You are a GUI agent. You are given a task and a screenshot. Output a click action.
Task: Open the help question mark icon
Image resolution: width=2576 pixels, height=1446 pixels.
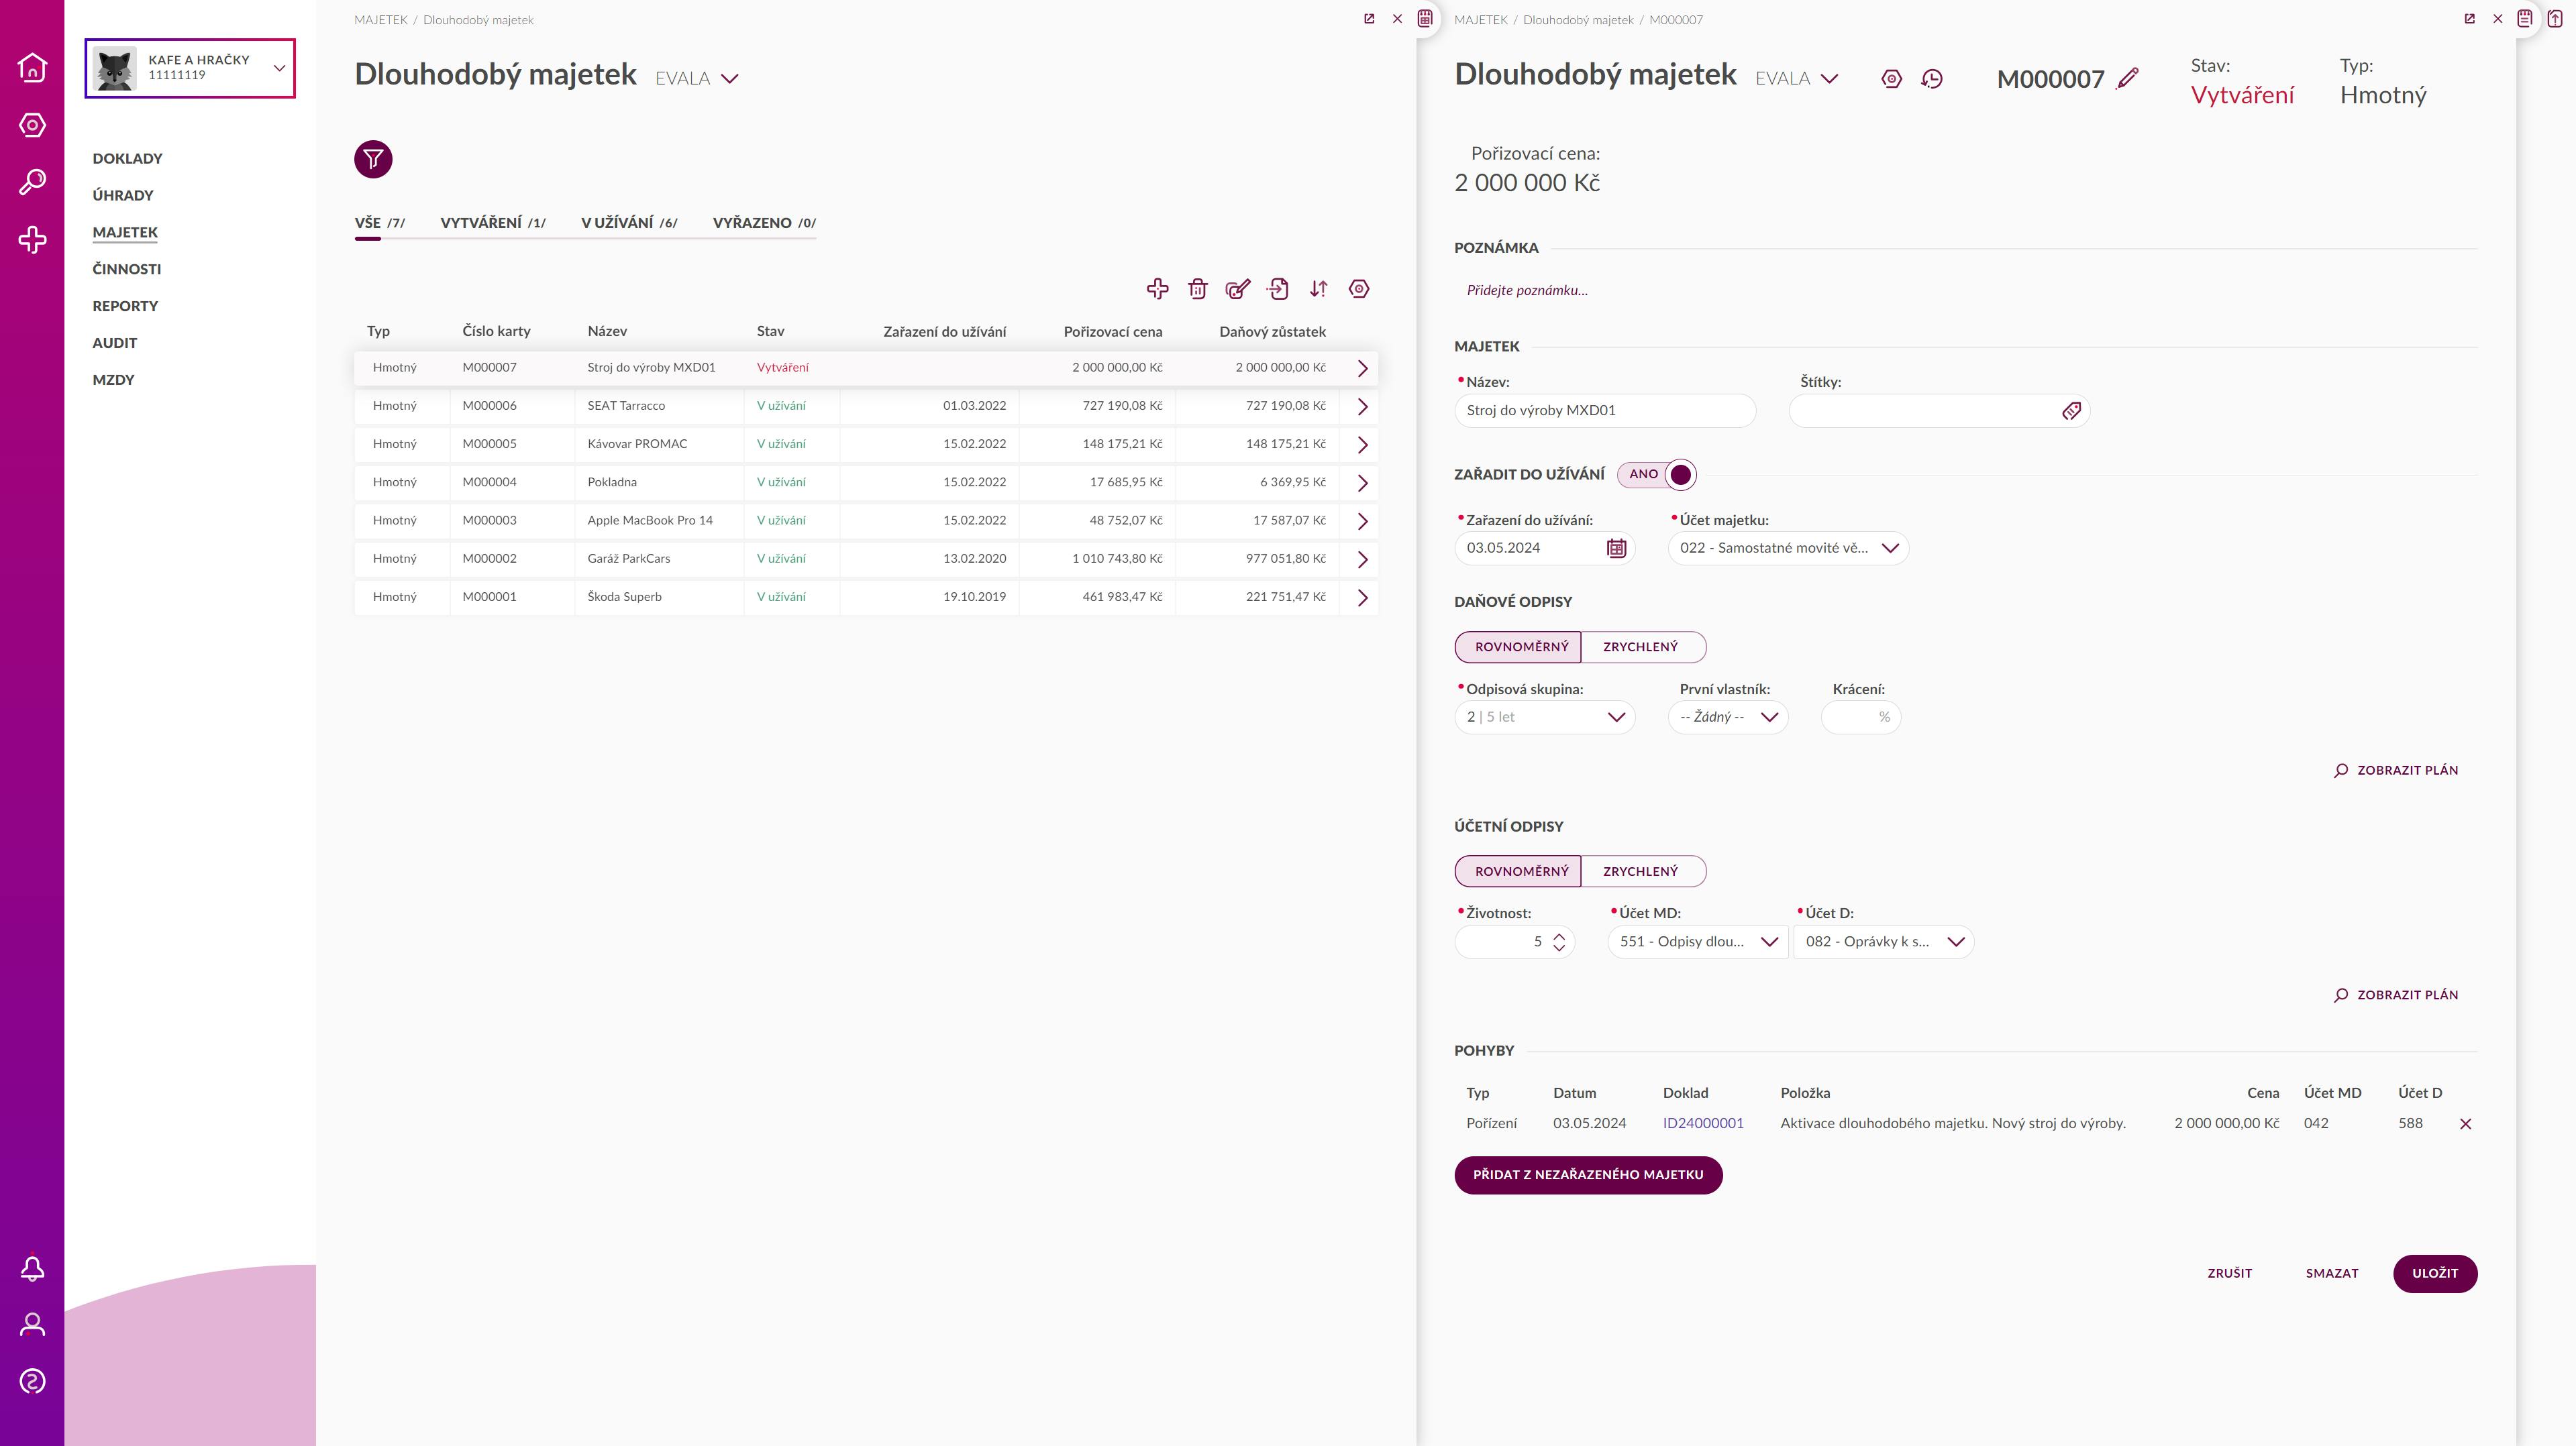pyautogui.click(x=32, y=1381)
